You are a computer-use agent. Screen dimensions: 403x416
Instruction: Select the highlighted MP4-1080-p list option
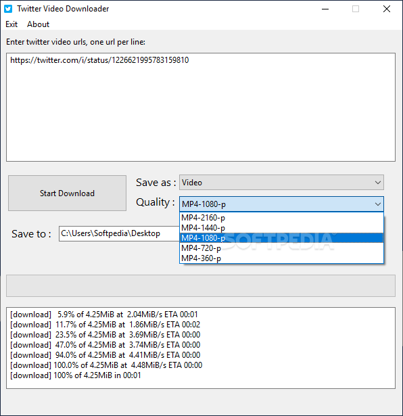pyautogui.click(x=281, y=238)
